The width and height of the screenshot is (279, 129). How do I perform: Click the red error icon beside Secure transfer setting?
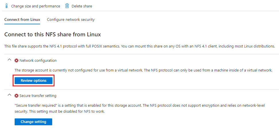point(17,96)
